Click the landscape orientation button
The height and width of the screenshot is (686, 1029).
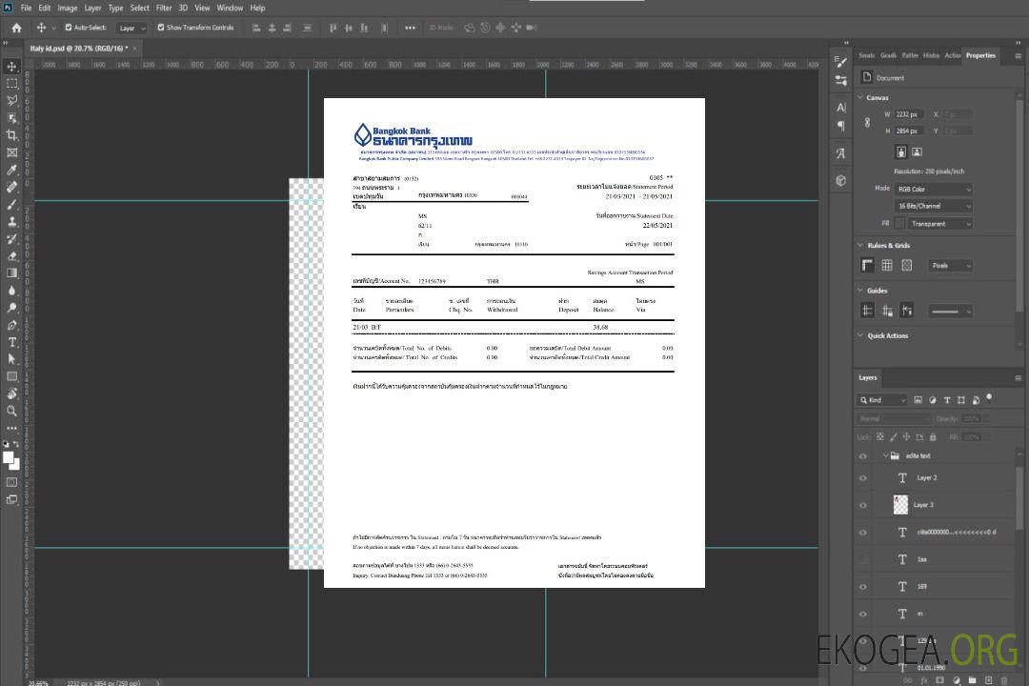pyautogui.click(x=917, y=152)
